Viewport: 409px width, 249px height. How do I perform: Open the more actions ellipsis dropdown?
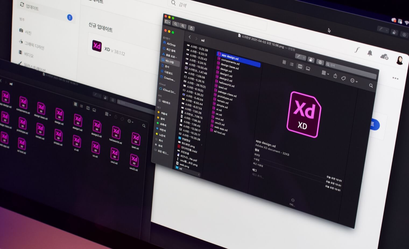(x=354, y=80)
